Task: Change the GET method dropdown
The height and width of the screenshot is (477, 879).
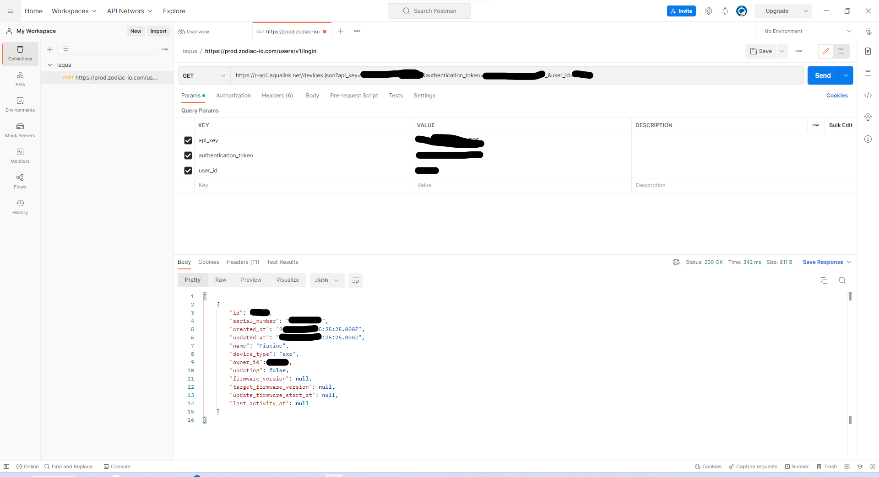Action: 204,75
